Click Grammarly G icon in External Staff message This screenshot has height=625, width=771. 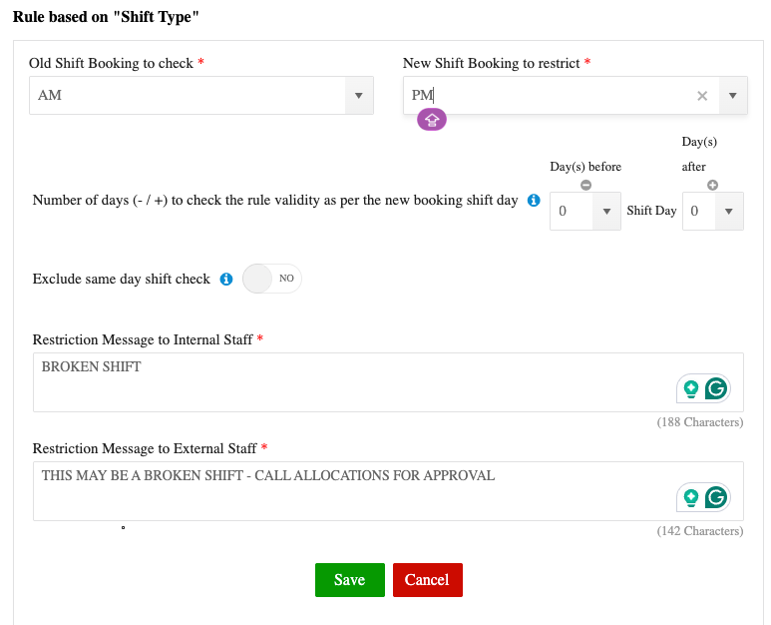(716, 497)
